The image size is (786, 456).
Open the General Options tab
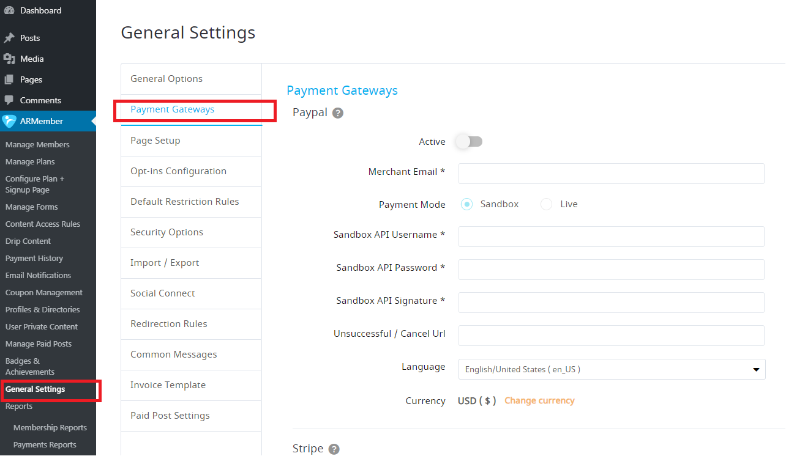191,79
